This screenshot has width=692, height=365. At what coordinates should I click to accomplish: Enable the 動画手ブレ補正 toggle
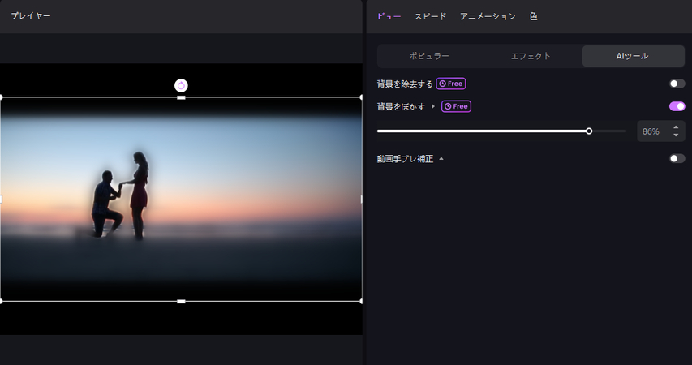[x=677, y=158]
